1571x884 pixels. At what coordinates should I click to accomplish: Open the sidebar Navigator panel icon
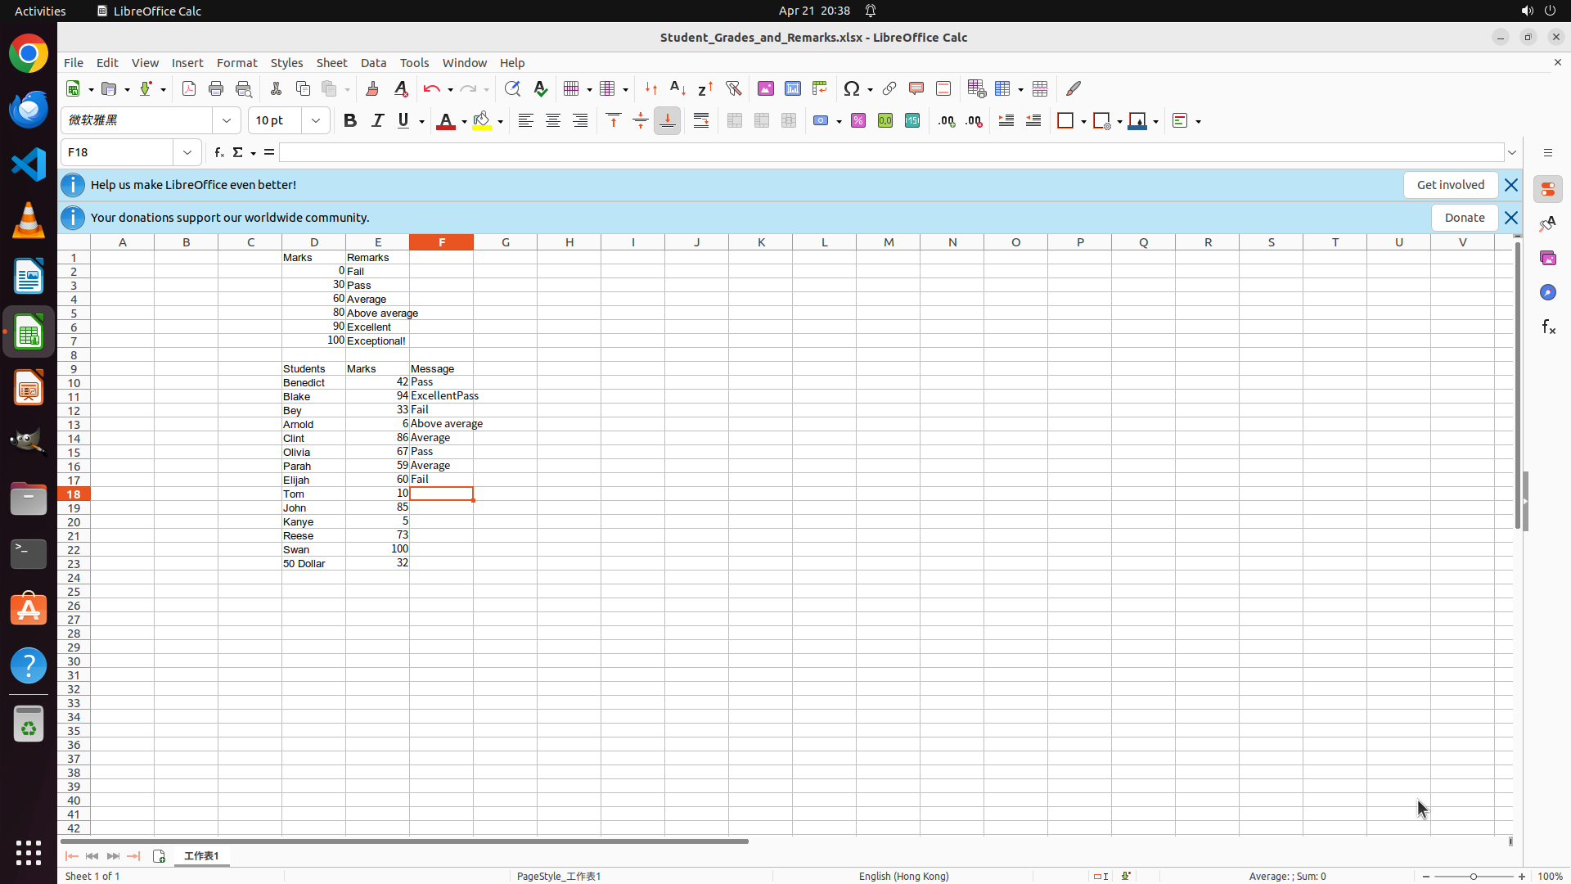point(1547,292)
